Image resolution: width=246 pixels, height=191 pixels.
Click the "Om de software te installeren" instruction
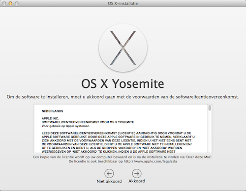123,97
